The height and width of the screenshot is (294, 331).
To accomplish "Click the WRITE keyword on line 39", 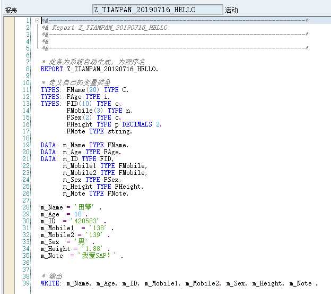I will [x=50, y=283].
